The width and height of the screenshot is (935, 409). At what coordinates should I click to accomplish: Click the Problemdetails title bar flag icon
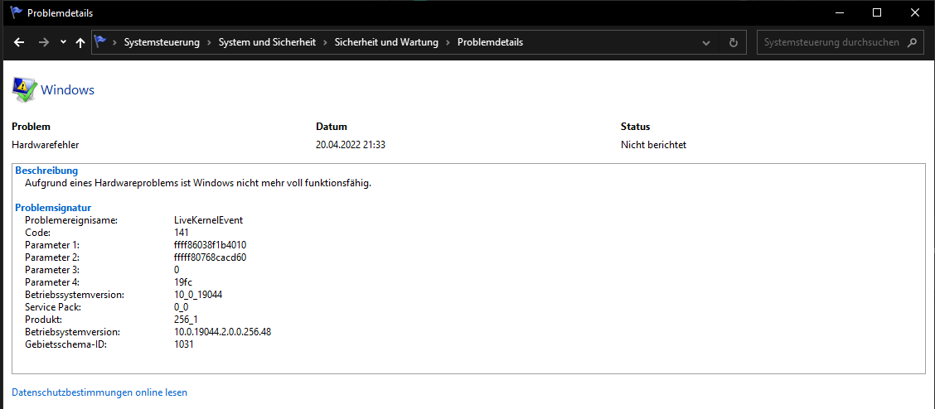pyautogui.click(x=16, y=12)
